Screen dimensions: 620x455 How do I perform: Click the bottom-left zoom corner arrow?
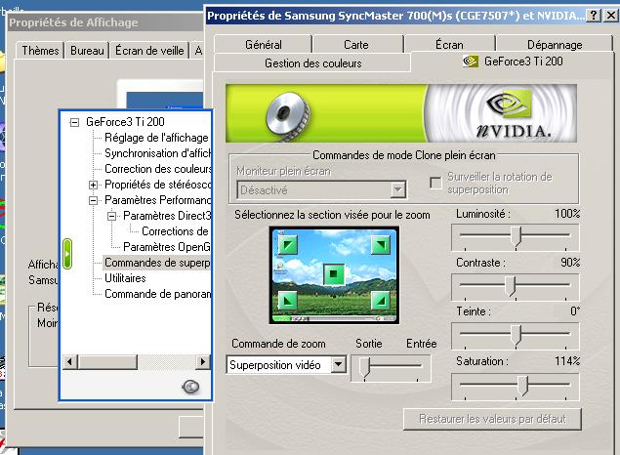(287, 302)
